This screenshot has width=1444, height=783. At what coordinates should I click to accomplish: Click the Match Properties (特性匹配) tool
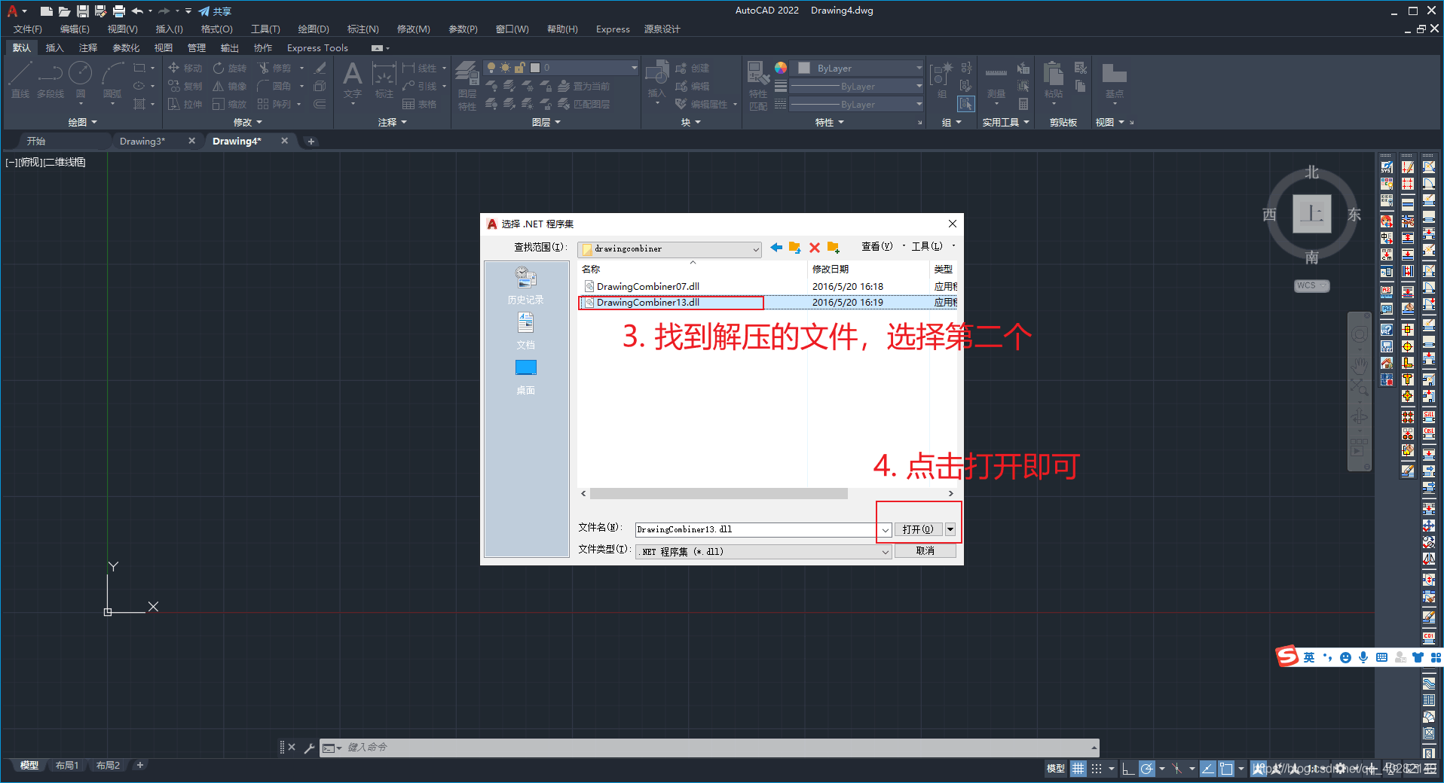point(758,86)
